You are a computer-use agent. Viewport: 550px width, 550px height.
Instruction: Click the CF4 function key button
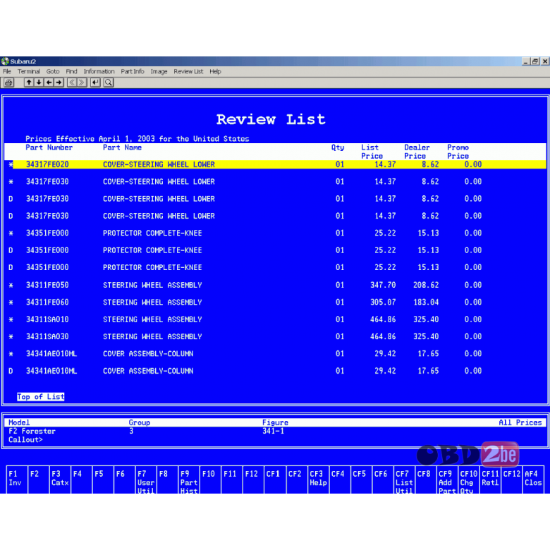(x=340, y=479)
